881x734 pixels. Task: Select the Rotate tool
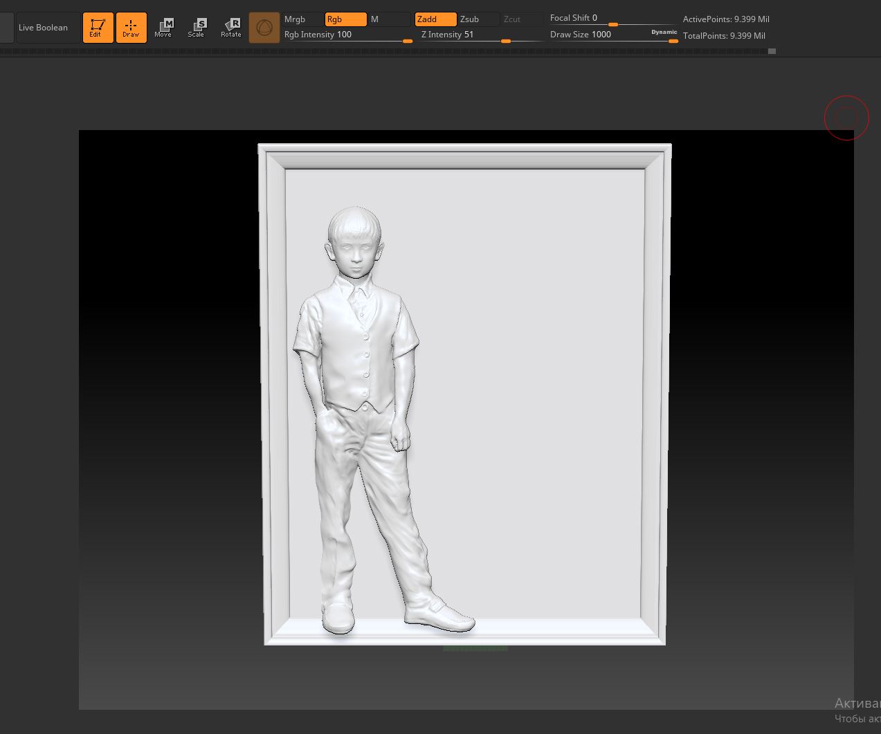(x=231, y=28)
